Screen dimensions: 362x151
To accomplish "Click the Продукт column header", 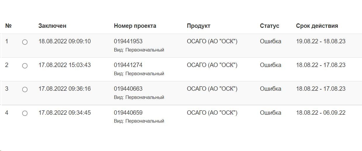I will (x=199, y=26).
